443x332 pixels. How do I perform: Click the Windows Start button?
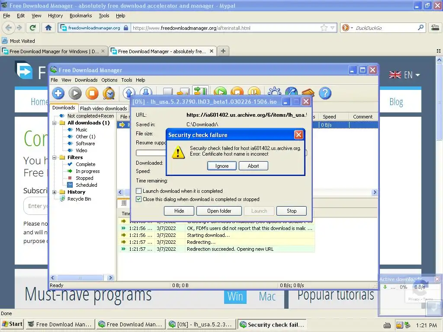12,324
